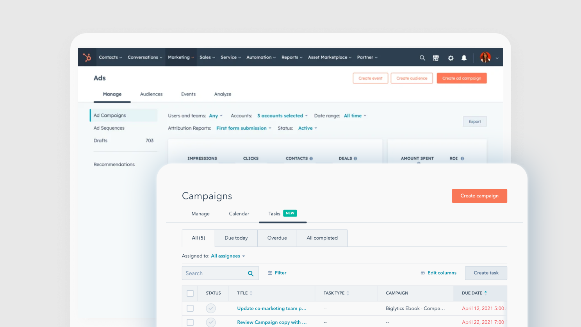Click the search magnifier in tasks search box
The image size is (581, 327).
point(251,274)
